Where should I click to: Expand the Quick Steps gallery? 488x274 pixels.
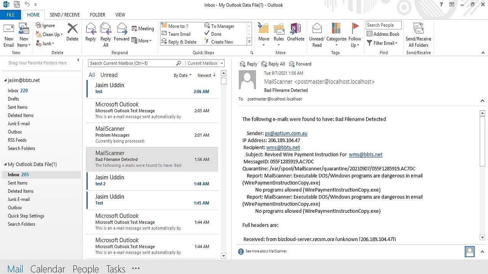pos(250,42)
